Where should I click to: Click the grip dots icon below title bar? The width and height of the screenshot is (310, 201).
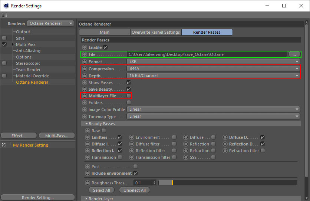coord(4,15)
